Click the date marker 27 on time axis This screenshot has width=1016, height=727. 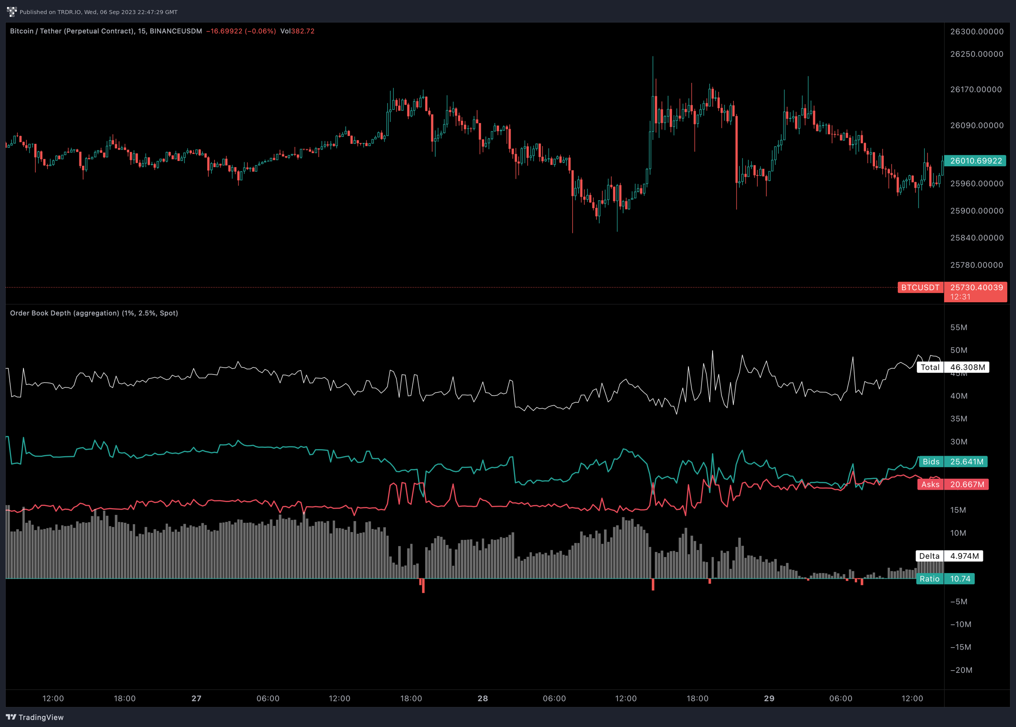(196, 698)
